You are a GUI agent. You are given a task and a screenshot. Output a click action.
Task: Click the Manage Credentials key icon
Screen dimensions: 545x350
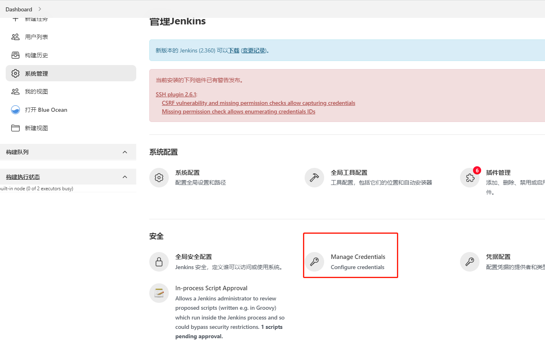(x=314, y=262)
